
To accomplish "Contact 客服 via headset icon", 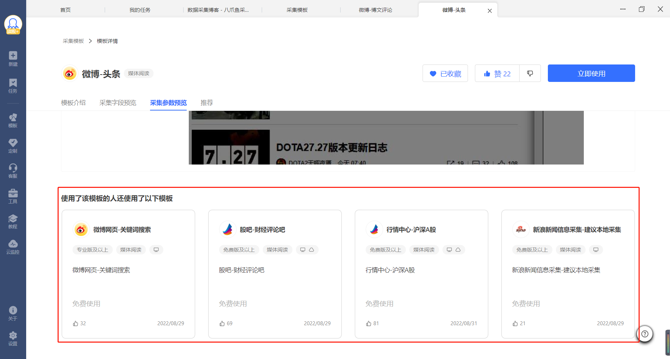I will (13, 170).
